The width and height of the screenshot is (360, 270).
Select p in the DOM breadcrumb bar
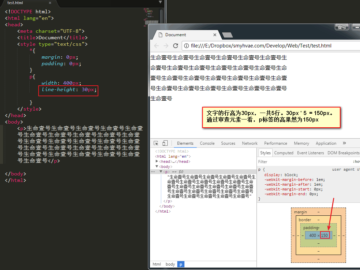point(180,264)
